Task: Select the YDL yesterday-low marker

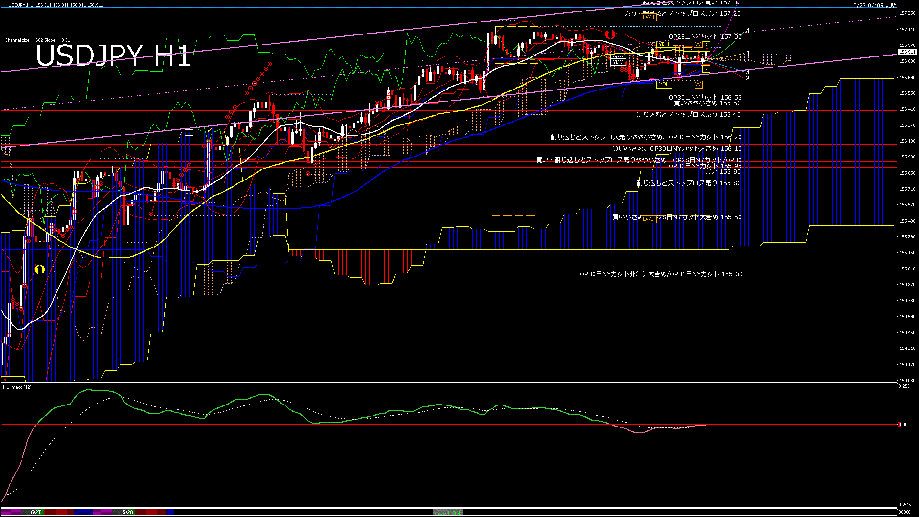Action: point(663,85)
